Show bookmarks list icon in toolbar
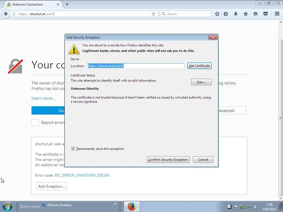This screenshot has width=283, height=212. 226,14
